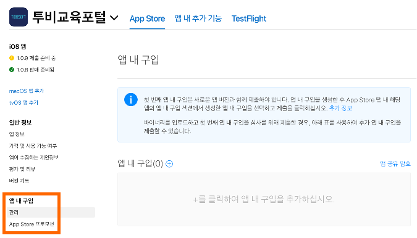Select version 1.0.8 with green checkmark

(32, 70)
